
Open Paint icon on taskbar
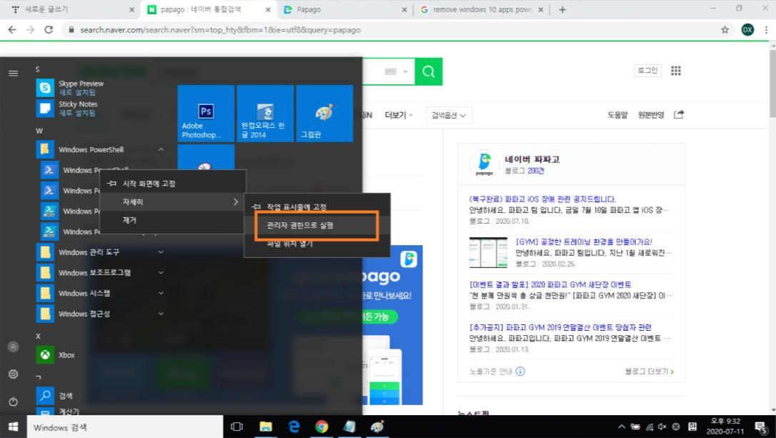click(x=377, y=427)
